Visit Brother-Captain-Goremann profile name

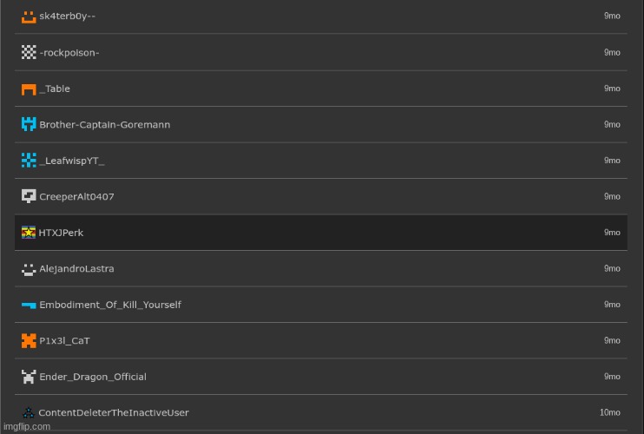click(x=105, y=125)
